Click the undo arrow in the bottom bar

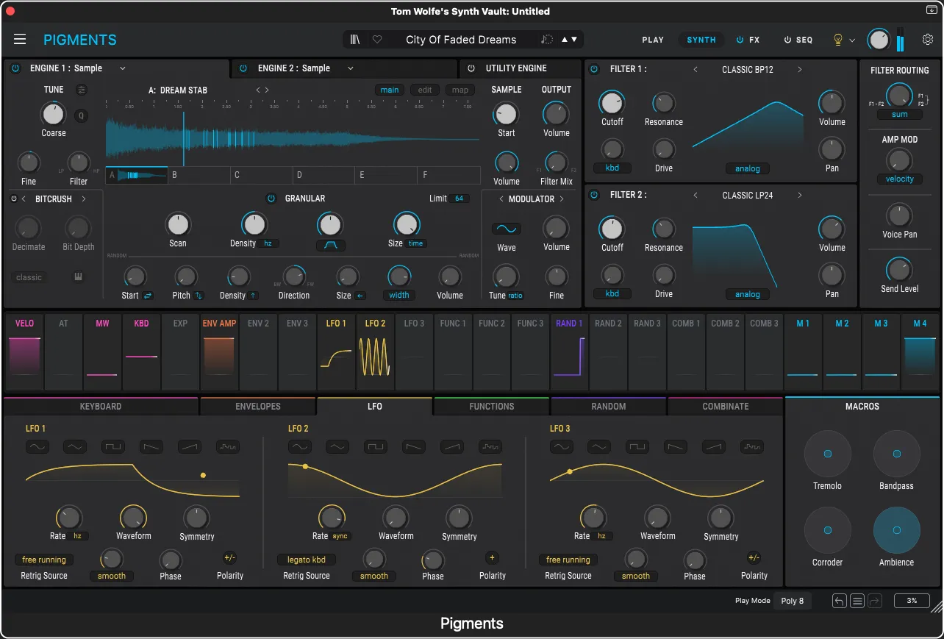click(x=840, y=601)
